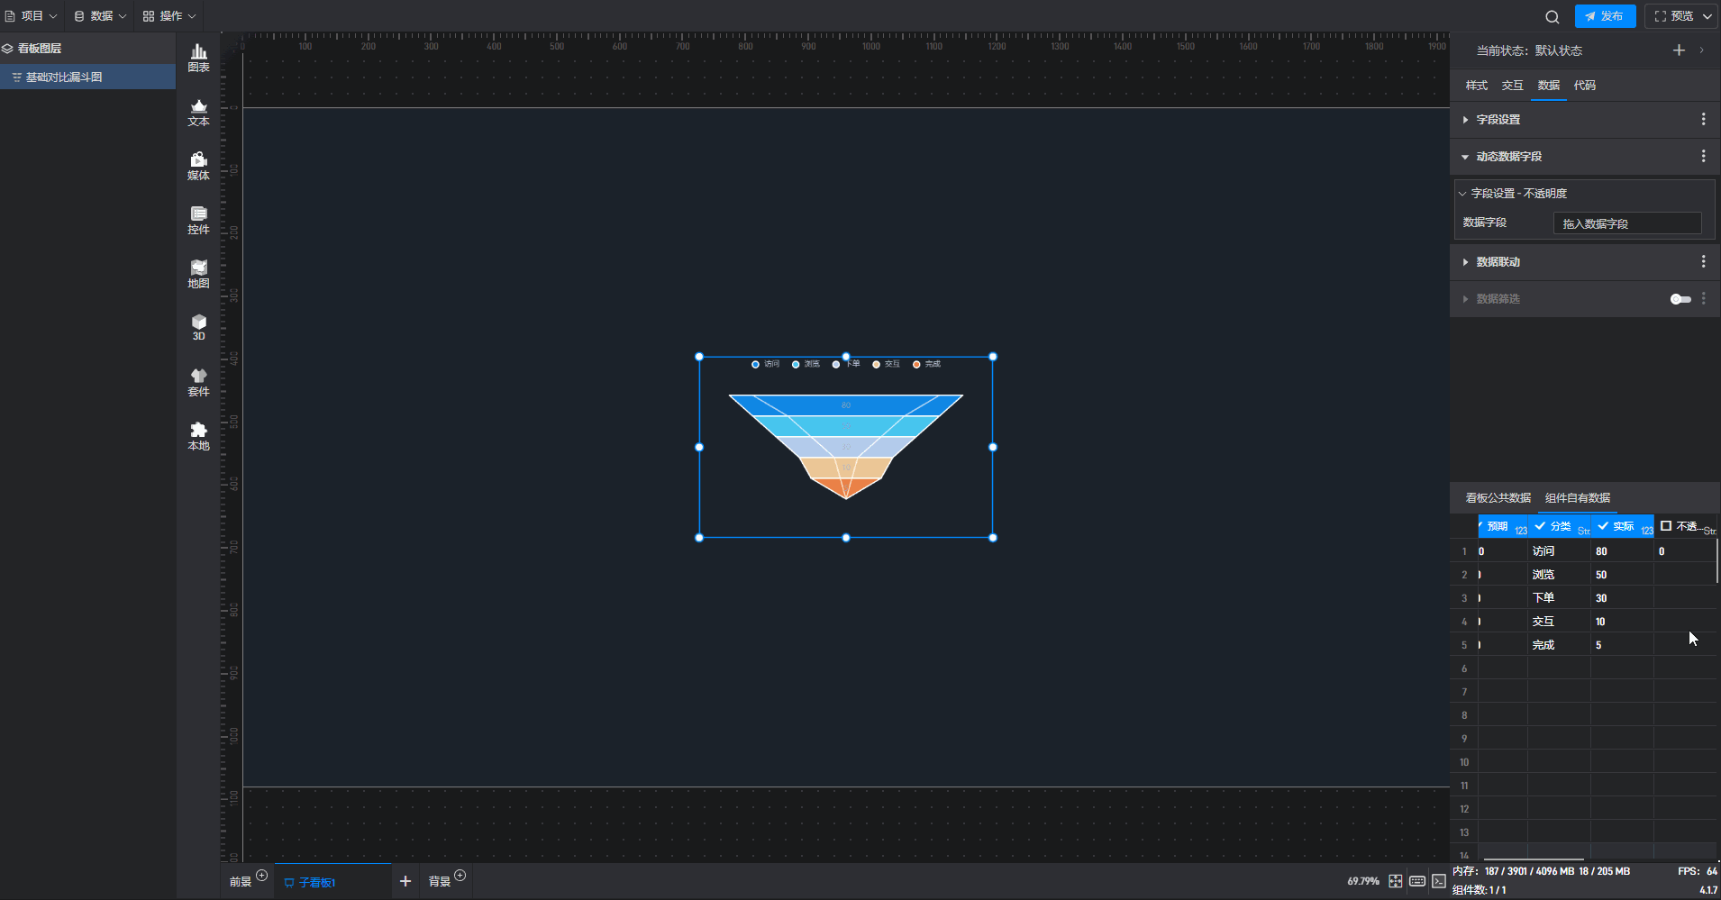This screenshot has width=1721, height=900.
Task: Open the console terminal icon
Action: pyautogui.click(x=1439, y=881)
